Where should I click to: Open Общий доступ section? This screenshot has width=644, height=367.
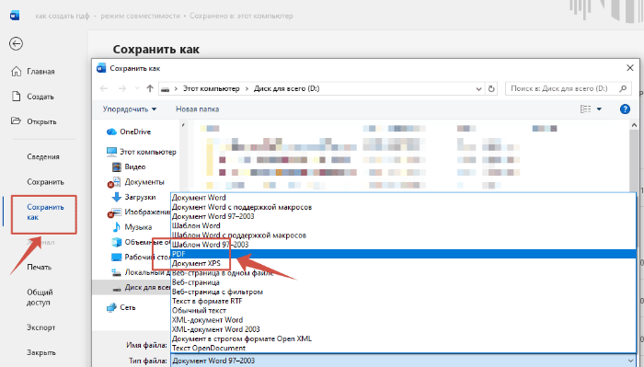(x=40, y=297)
